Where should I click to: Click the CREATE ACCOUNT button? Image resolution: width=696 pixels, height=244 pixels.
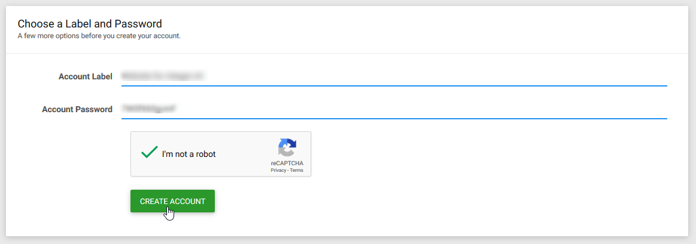point(173,201)
